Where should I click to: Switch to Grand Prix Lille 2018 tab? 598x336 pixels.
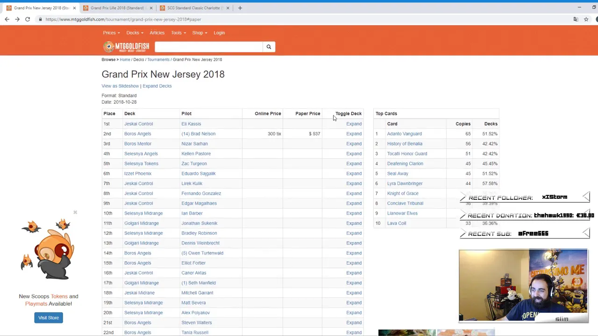[117, 8]
